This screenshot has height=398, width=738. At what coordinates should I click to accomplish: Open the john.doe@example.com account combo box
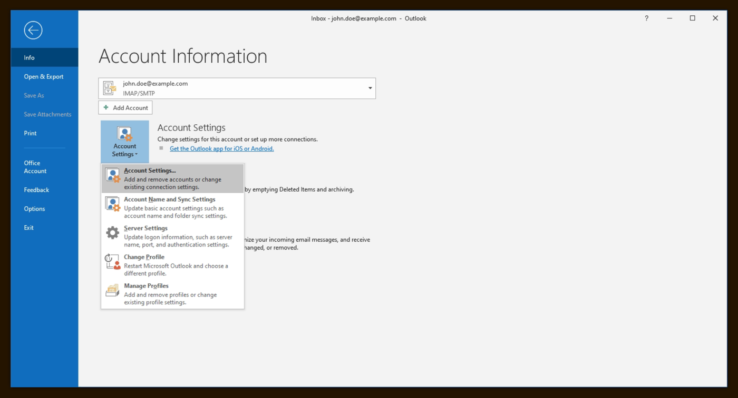coord(237,88)
